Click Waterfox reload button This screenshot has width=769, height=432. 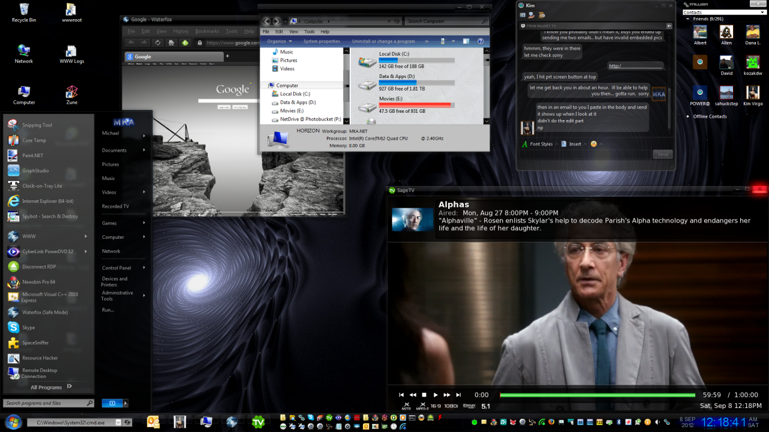point(157,43)
